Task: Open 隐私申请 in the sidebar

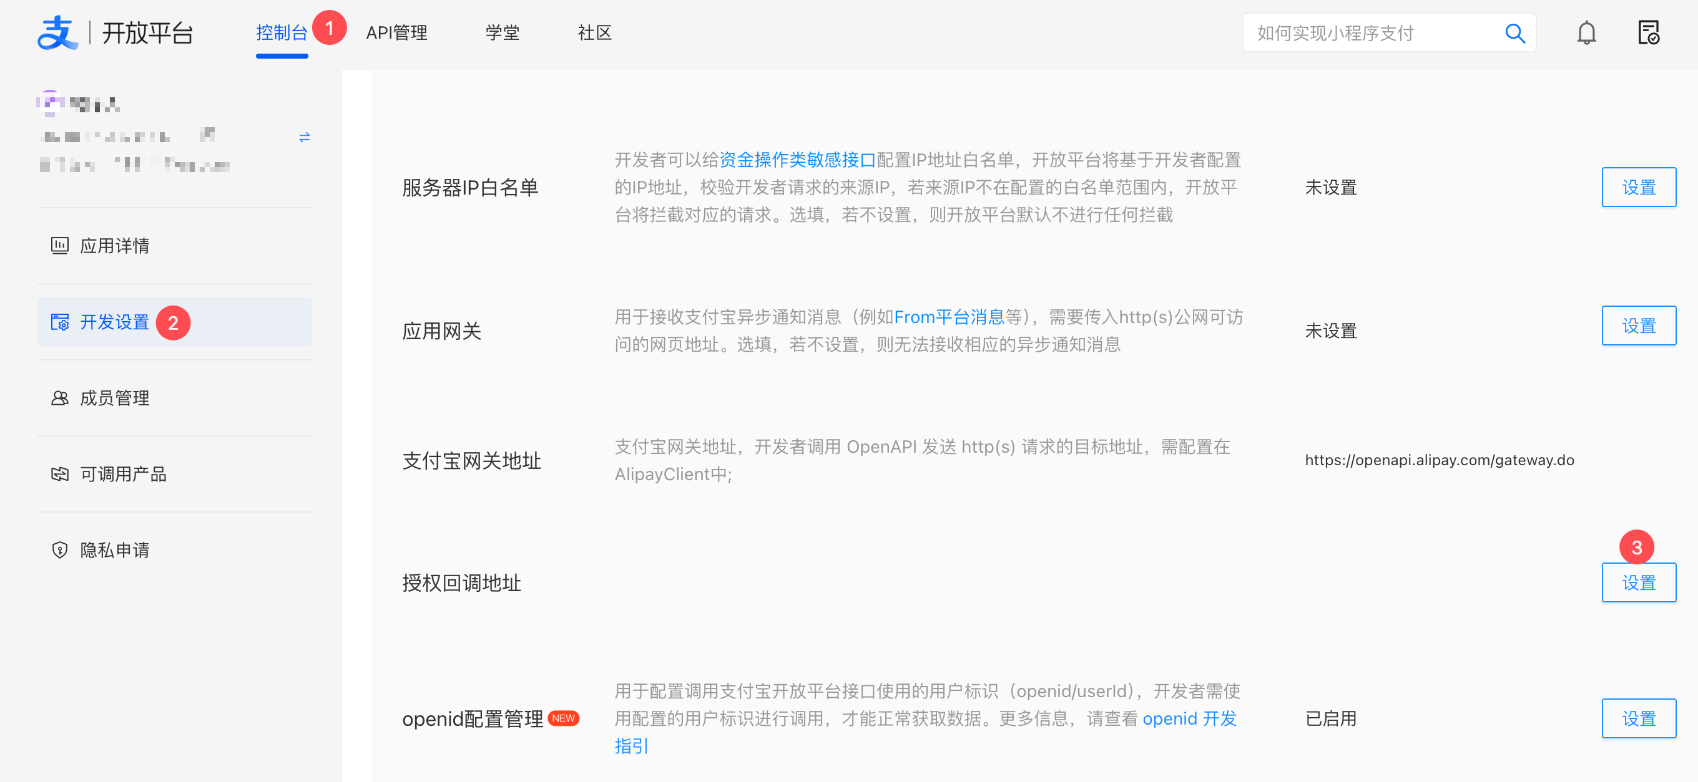Action: point(175,549)
